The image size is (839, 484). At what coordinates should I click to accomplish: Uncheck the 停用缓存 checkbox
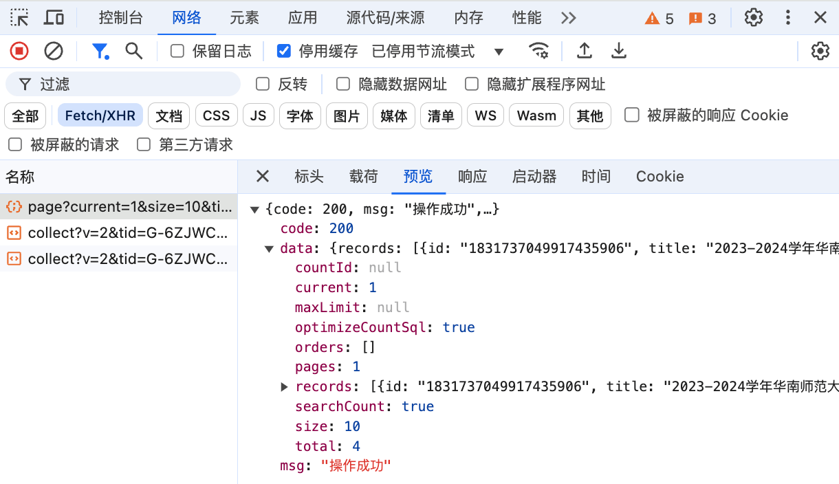283,51
